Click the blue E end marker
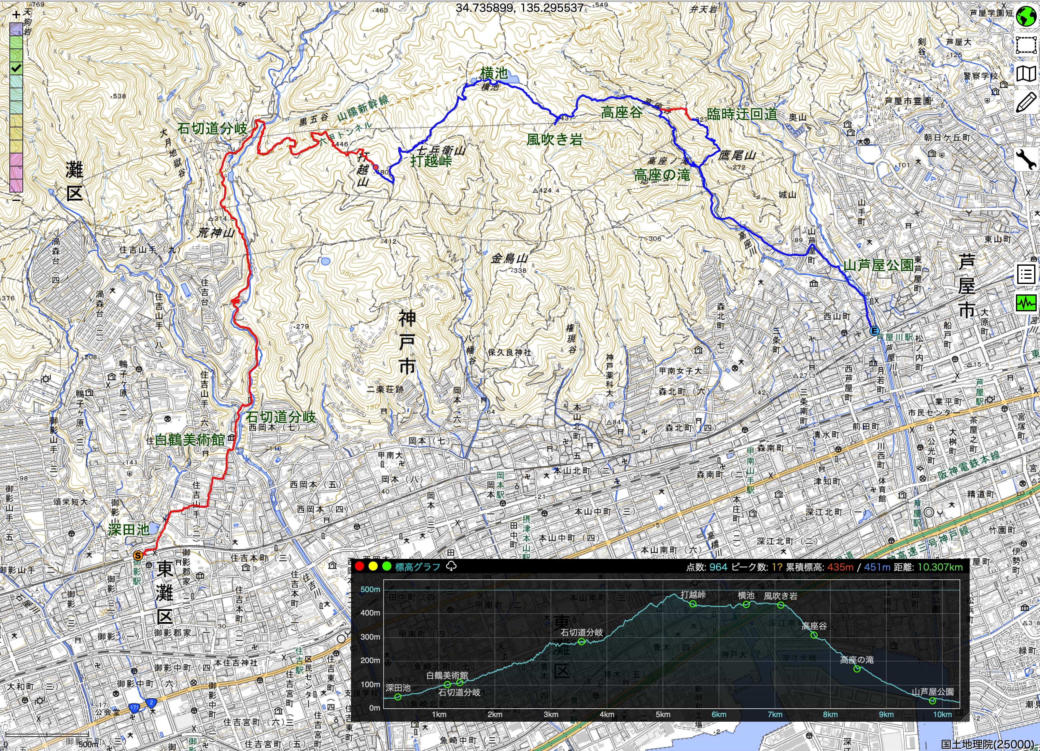The width and height of the screenshot is (1040, 751). tap(875, 331)
